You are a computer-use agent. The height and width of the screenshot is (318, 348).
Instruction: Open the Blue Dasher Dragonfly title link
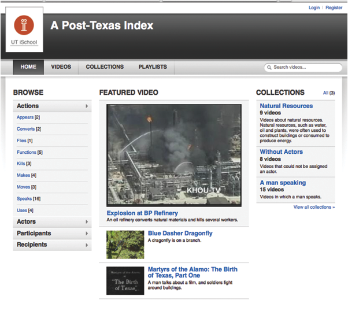pos(180,233)
